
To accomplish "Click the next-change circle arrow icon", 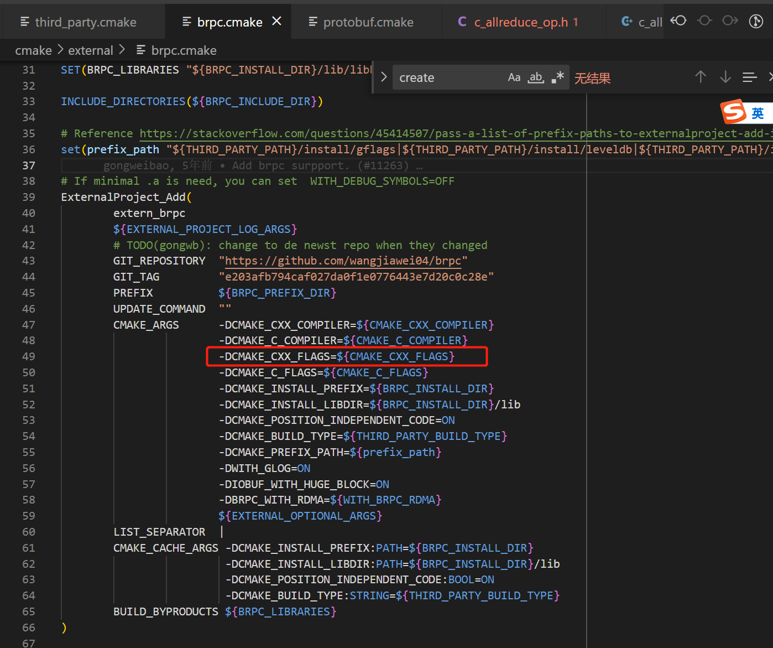I will (x=729, y=21).
